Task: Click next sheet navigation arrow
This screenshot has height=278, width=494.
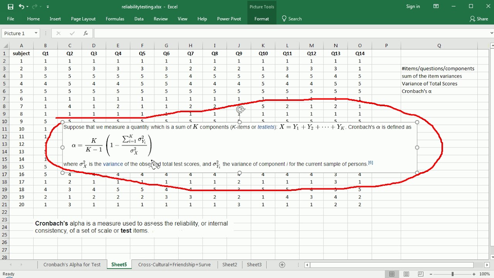Action: 21,264
